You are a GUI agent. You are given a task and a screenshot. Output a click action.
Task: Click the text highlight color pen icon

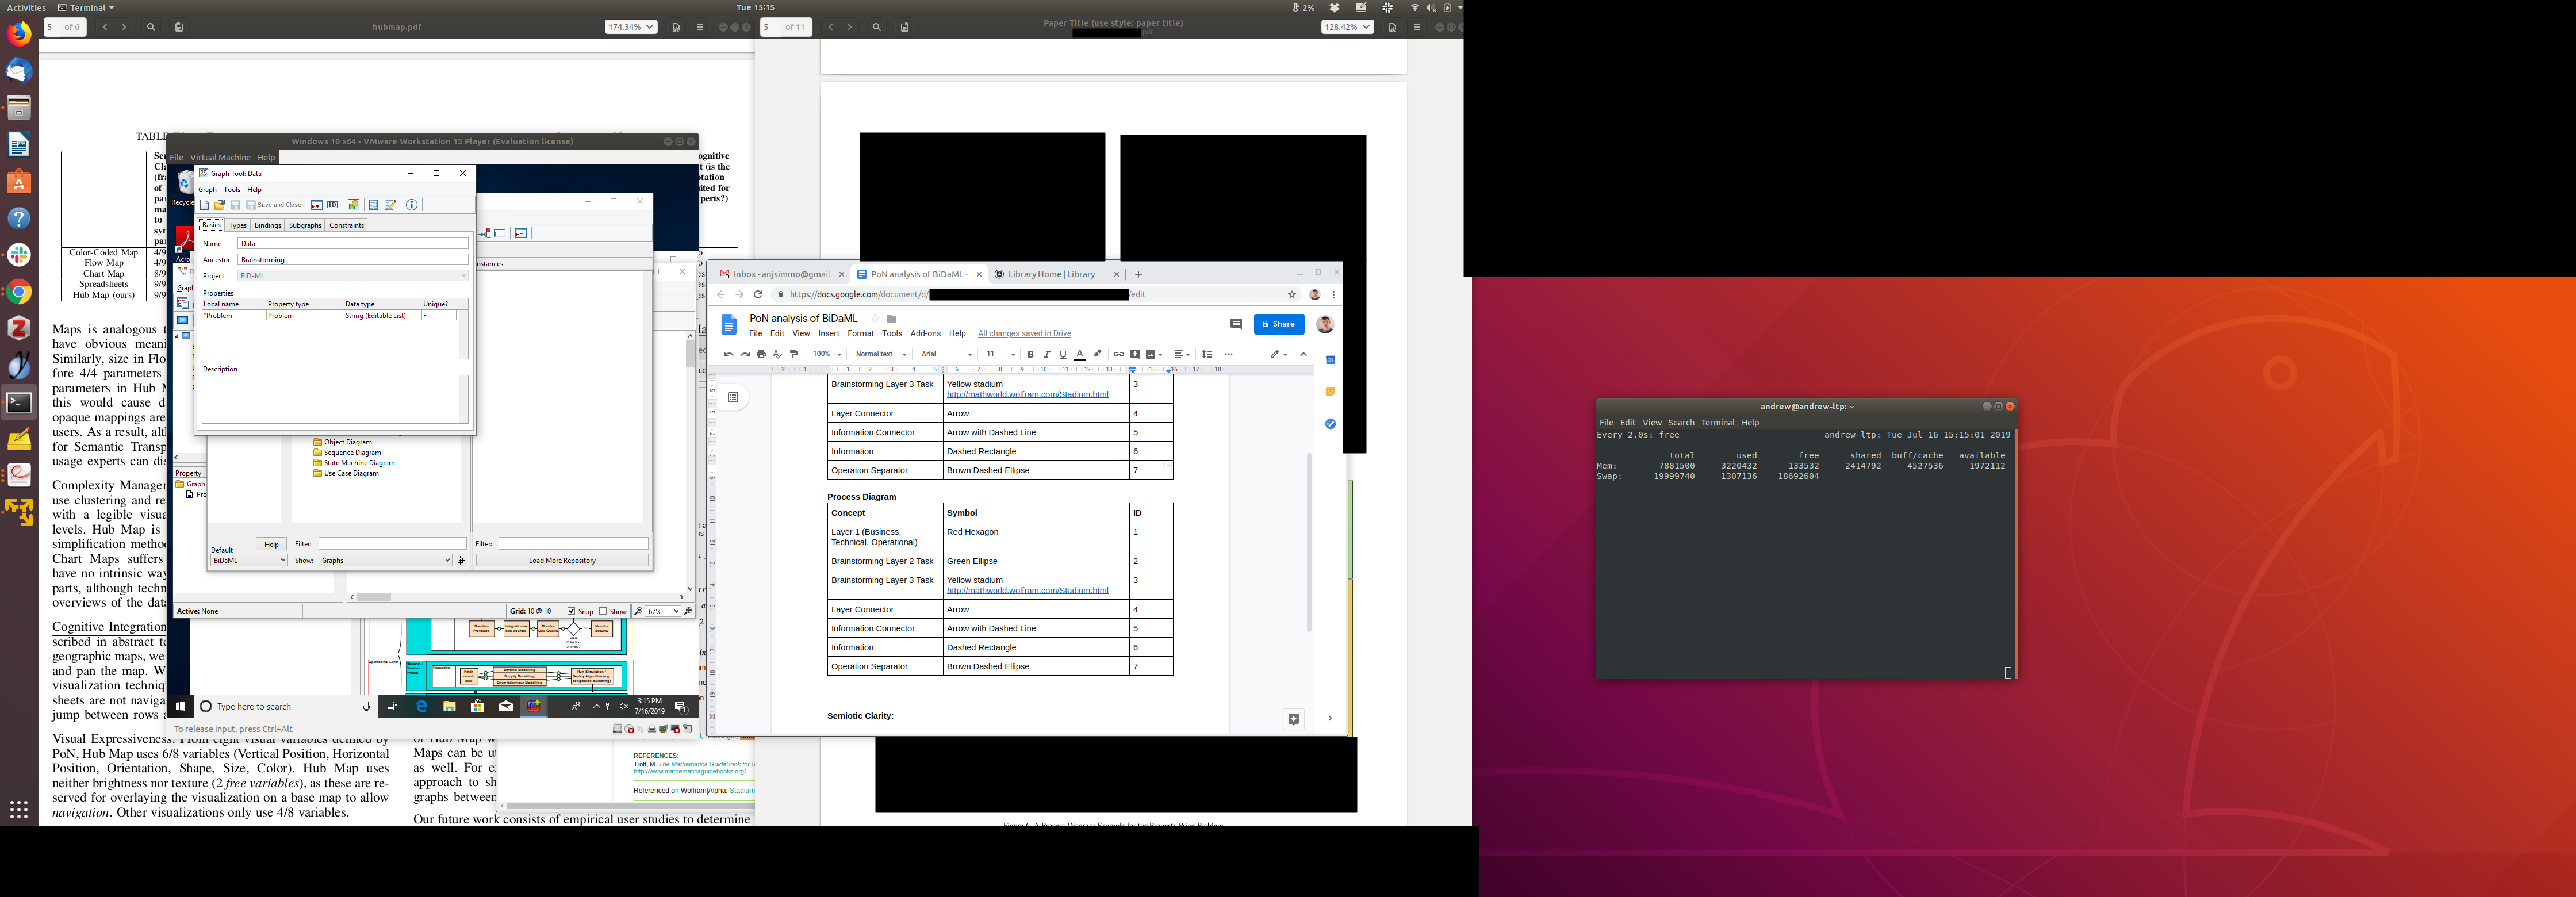(1097, 354)
